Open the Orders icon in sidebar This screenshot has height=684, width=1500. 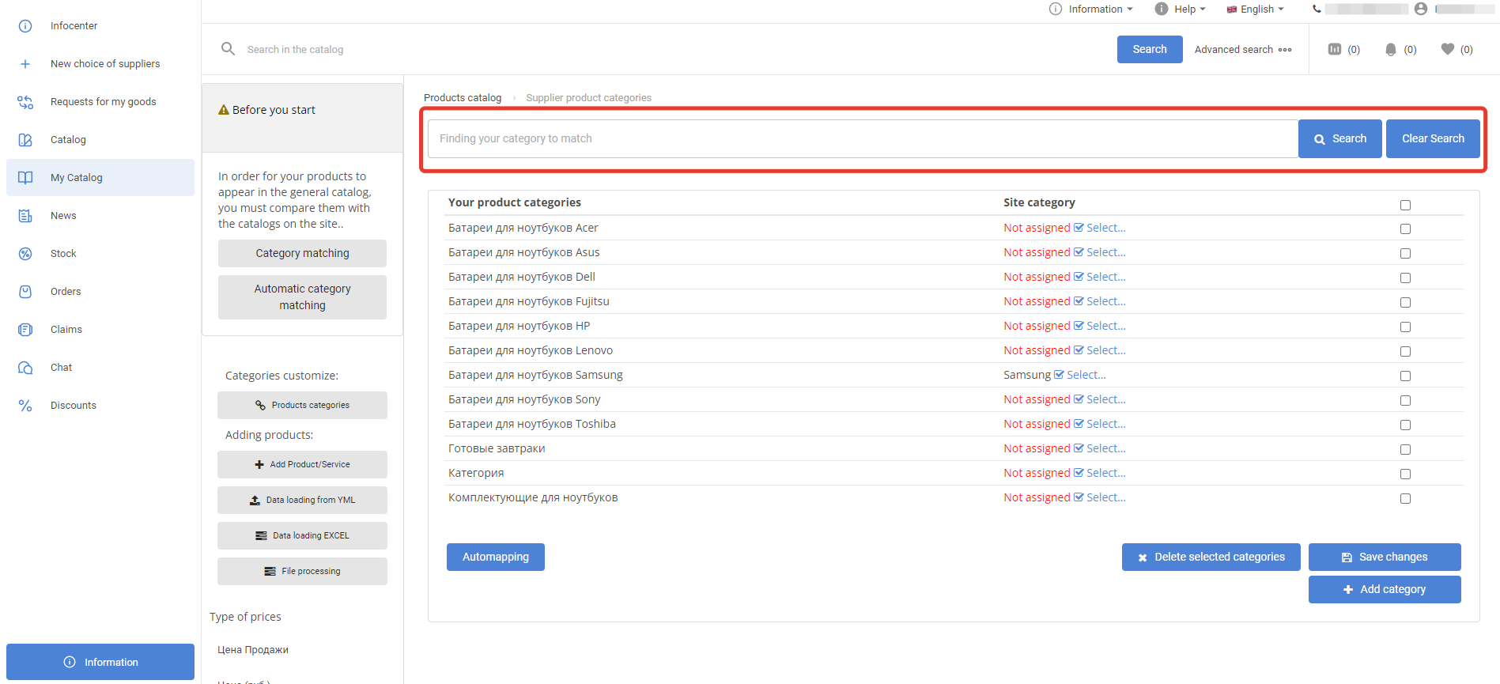click(x=25, y=292)
